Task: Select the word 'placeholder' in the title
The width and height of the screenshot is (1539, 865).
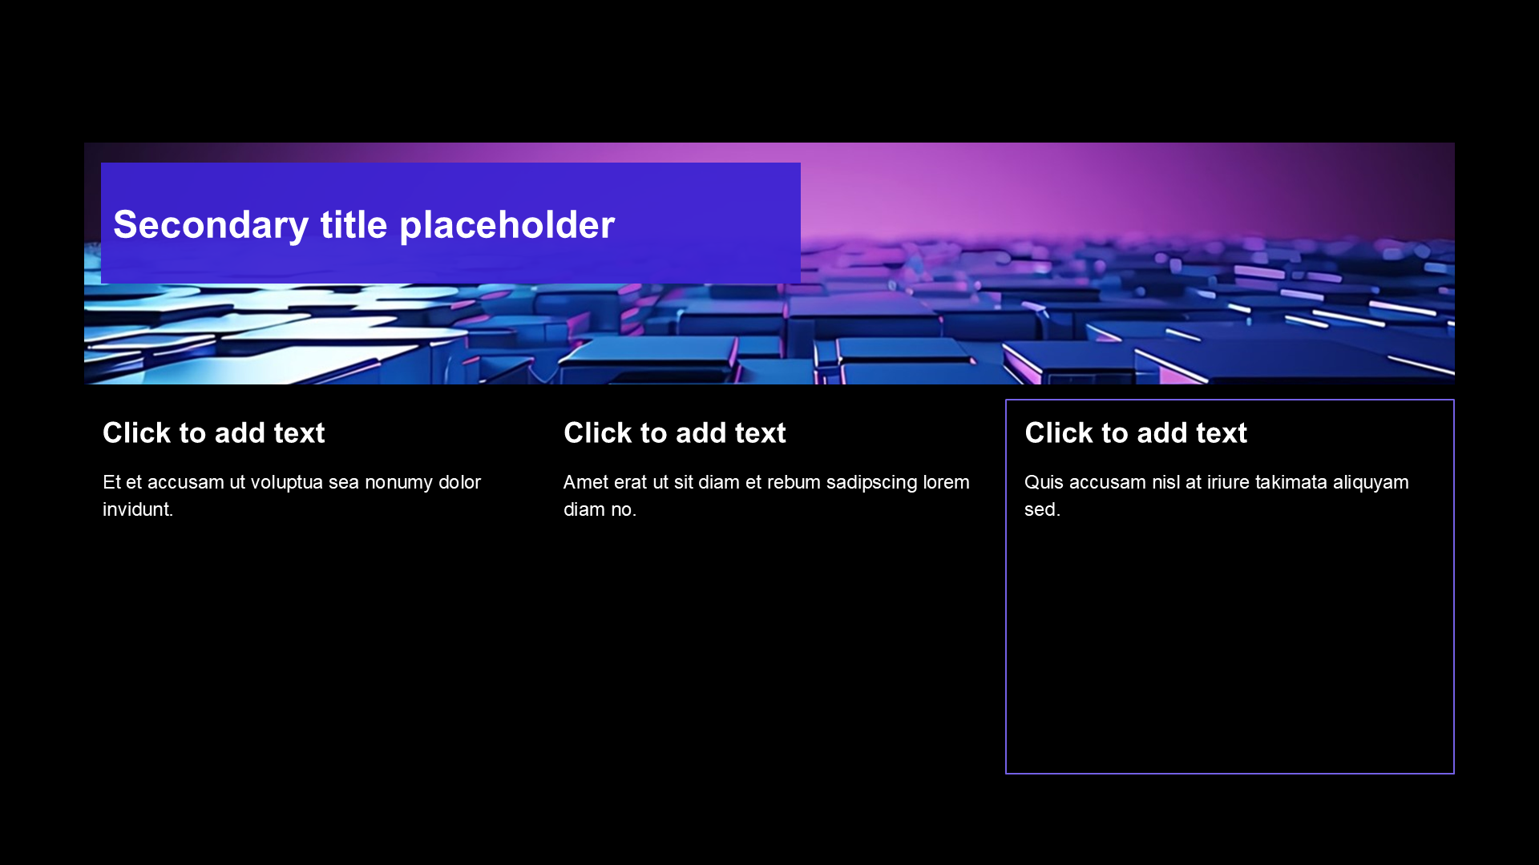Action: pos(507,225)
